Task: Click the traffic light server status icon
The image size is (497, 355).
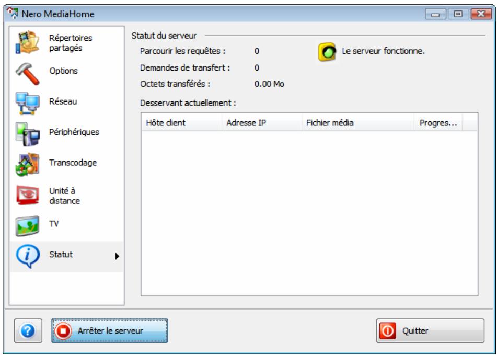Action: coord(327,52)
